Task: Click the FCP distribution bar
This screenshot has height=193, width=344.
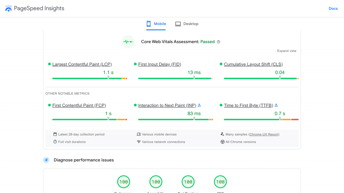Action: pos(90,119)
